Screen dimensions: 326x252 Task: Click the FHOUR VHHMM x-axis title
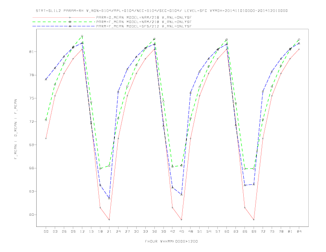171,241
